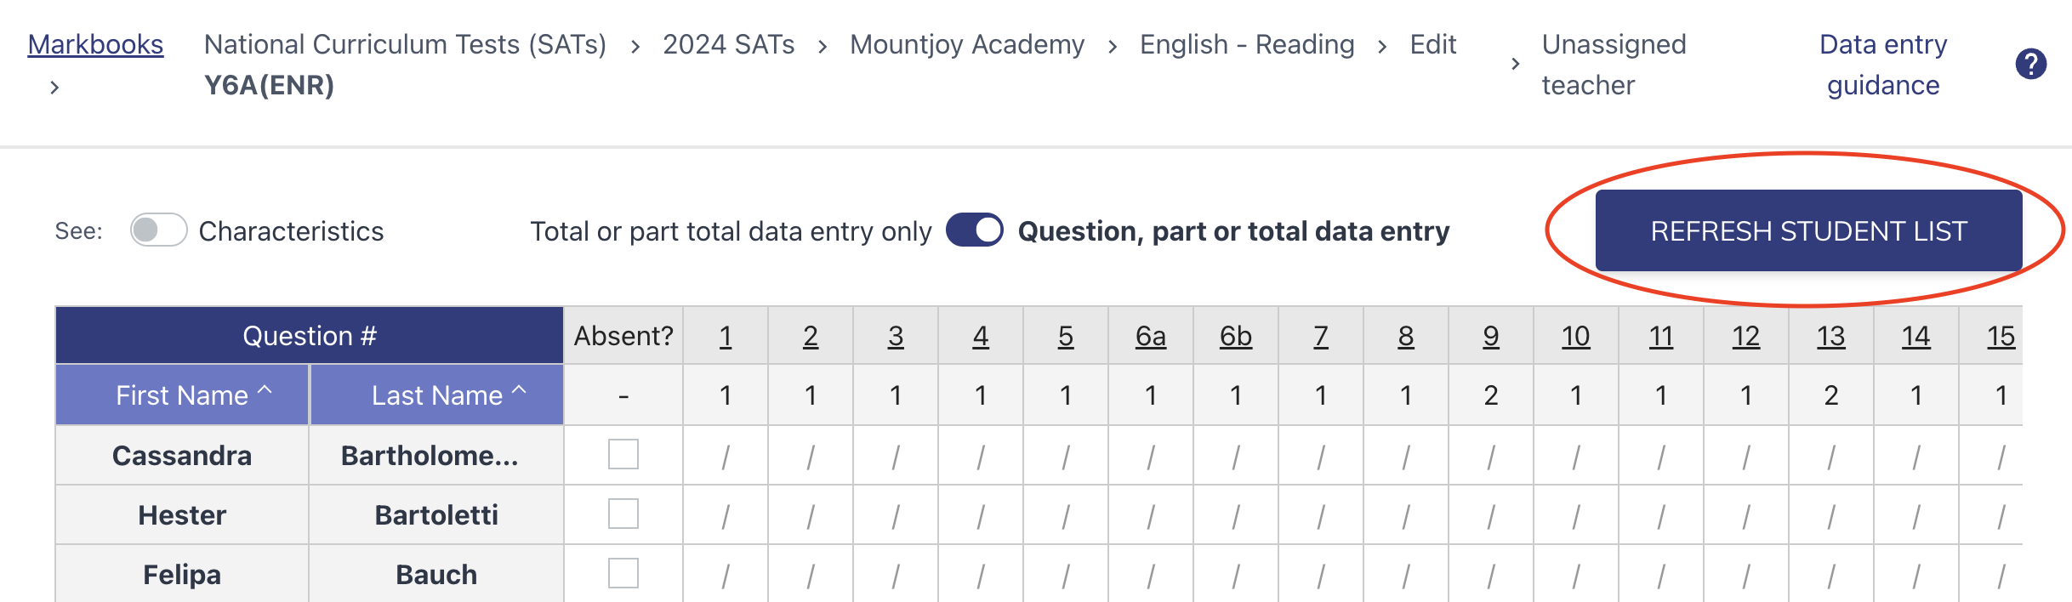Select question 6b column header link
2072x602 pixels.
1235,336
